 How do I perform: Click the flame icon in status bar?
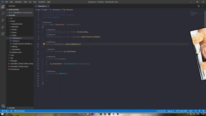(11, 111)
